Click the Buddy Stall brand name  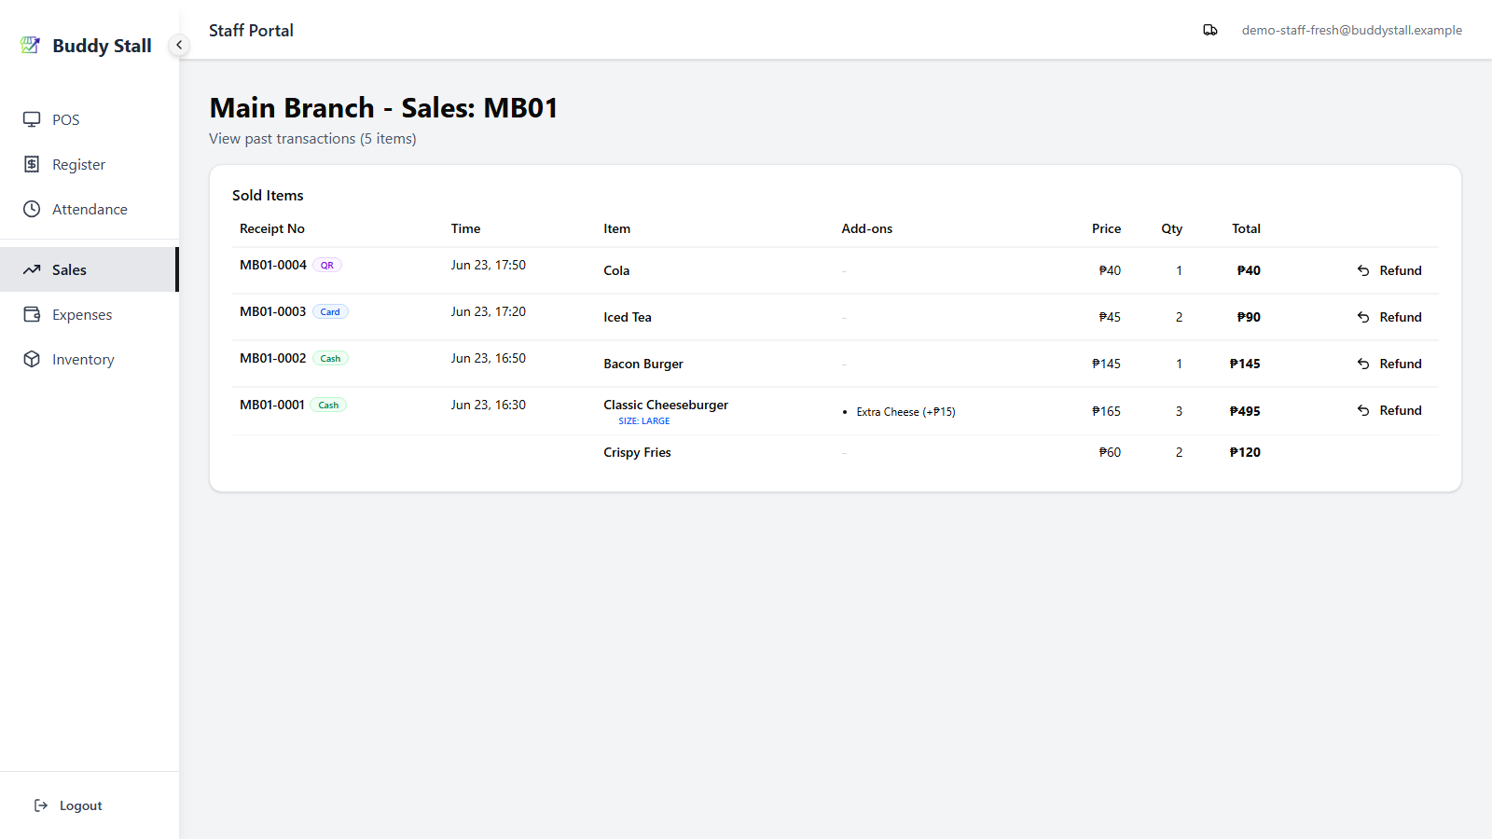(102, 46)
